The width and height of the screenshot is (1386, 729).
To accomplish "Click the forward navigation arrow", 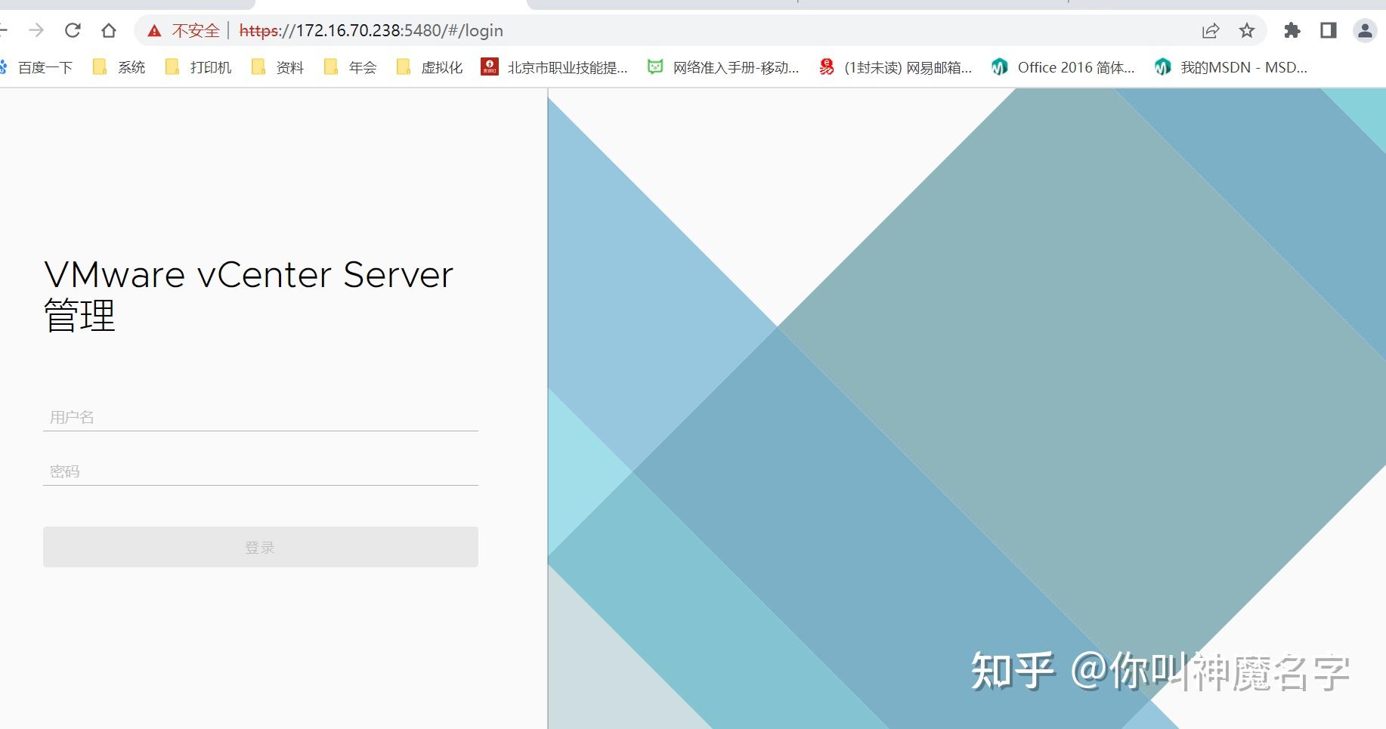I will [x=36, y=30].
